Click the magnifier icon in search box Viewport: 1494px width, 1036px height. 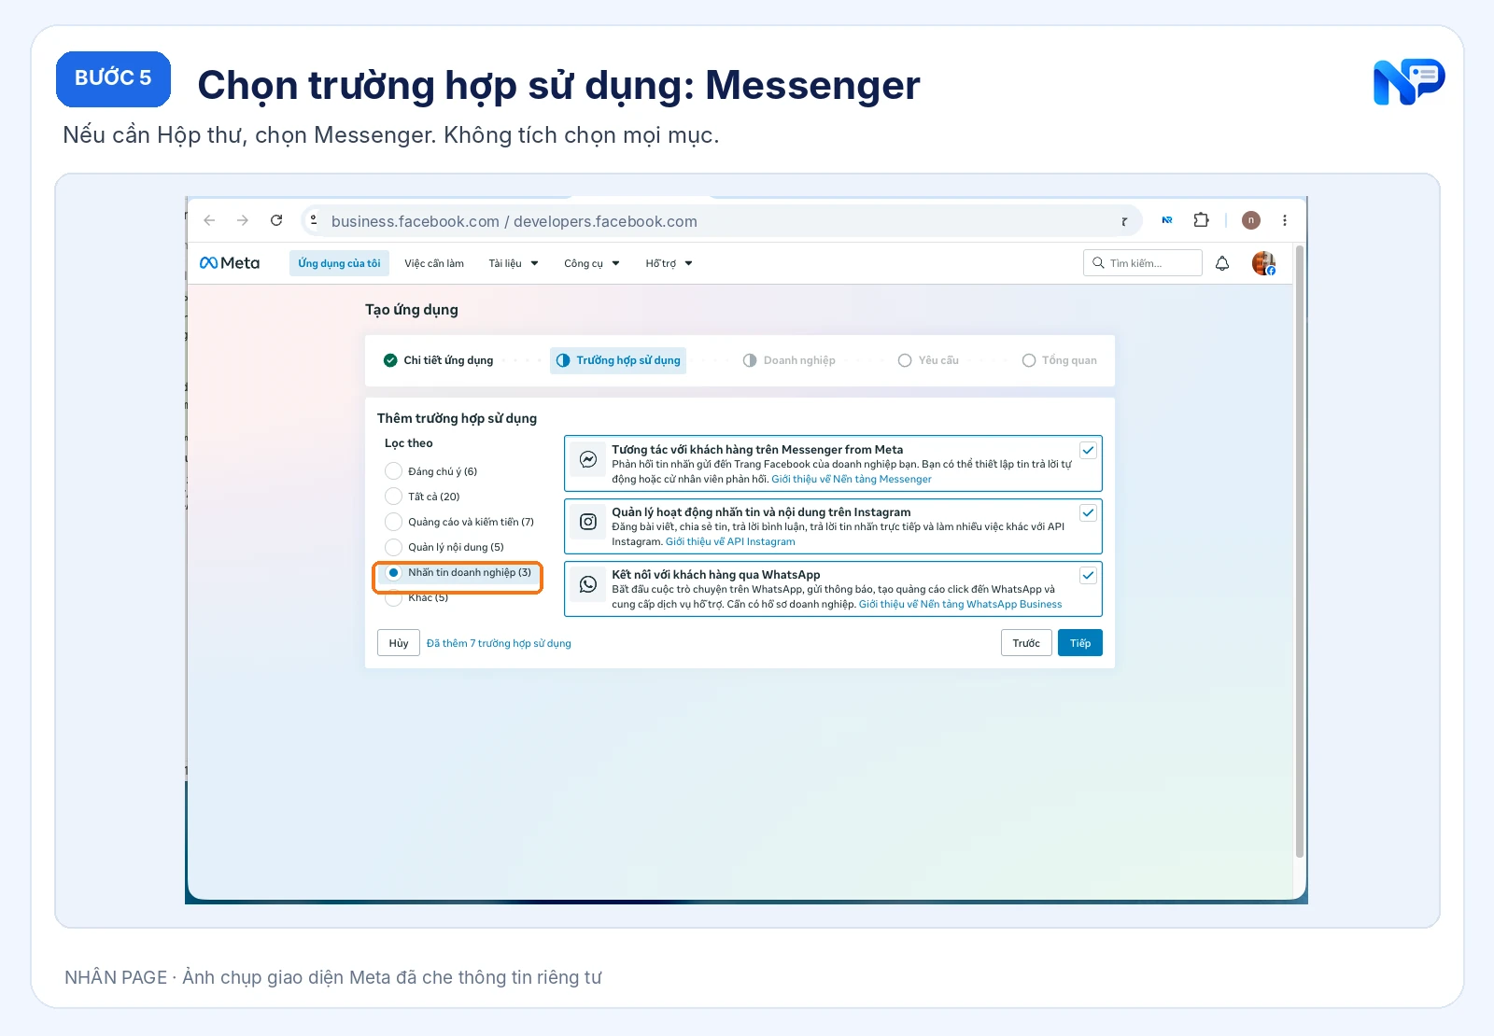1098,263
